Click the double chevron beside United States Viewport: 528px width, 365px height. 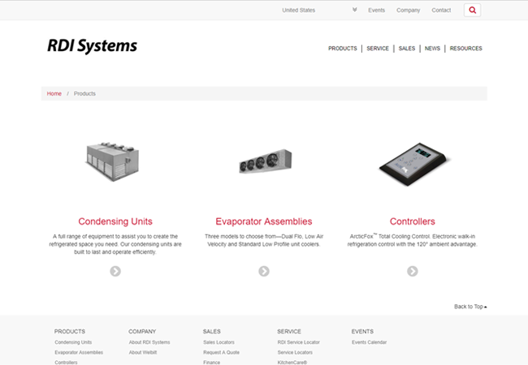click(355, 11)
